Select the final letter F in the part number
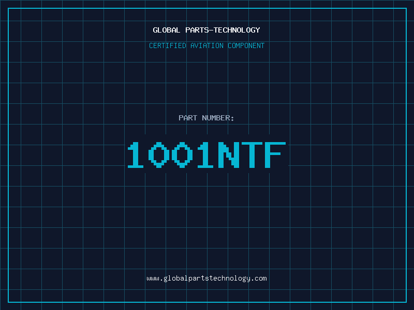414x310 pixels. click(x=274, y=155)
